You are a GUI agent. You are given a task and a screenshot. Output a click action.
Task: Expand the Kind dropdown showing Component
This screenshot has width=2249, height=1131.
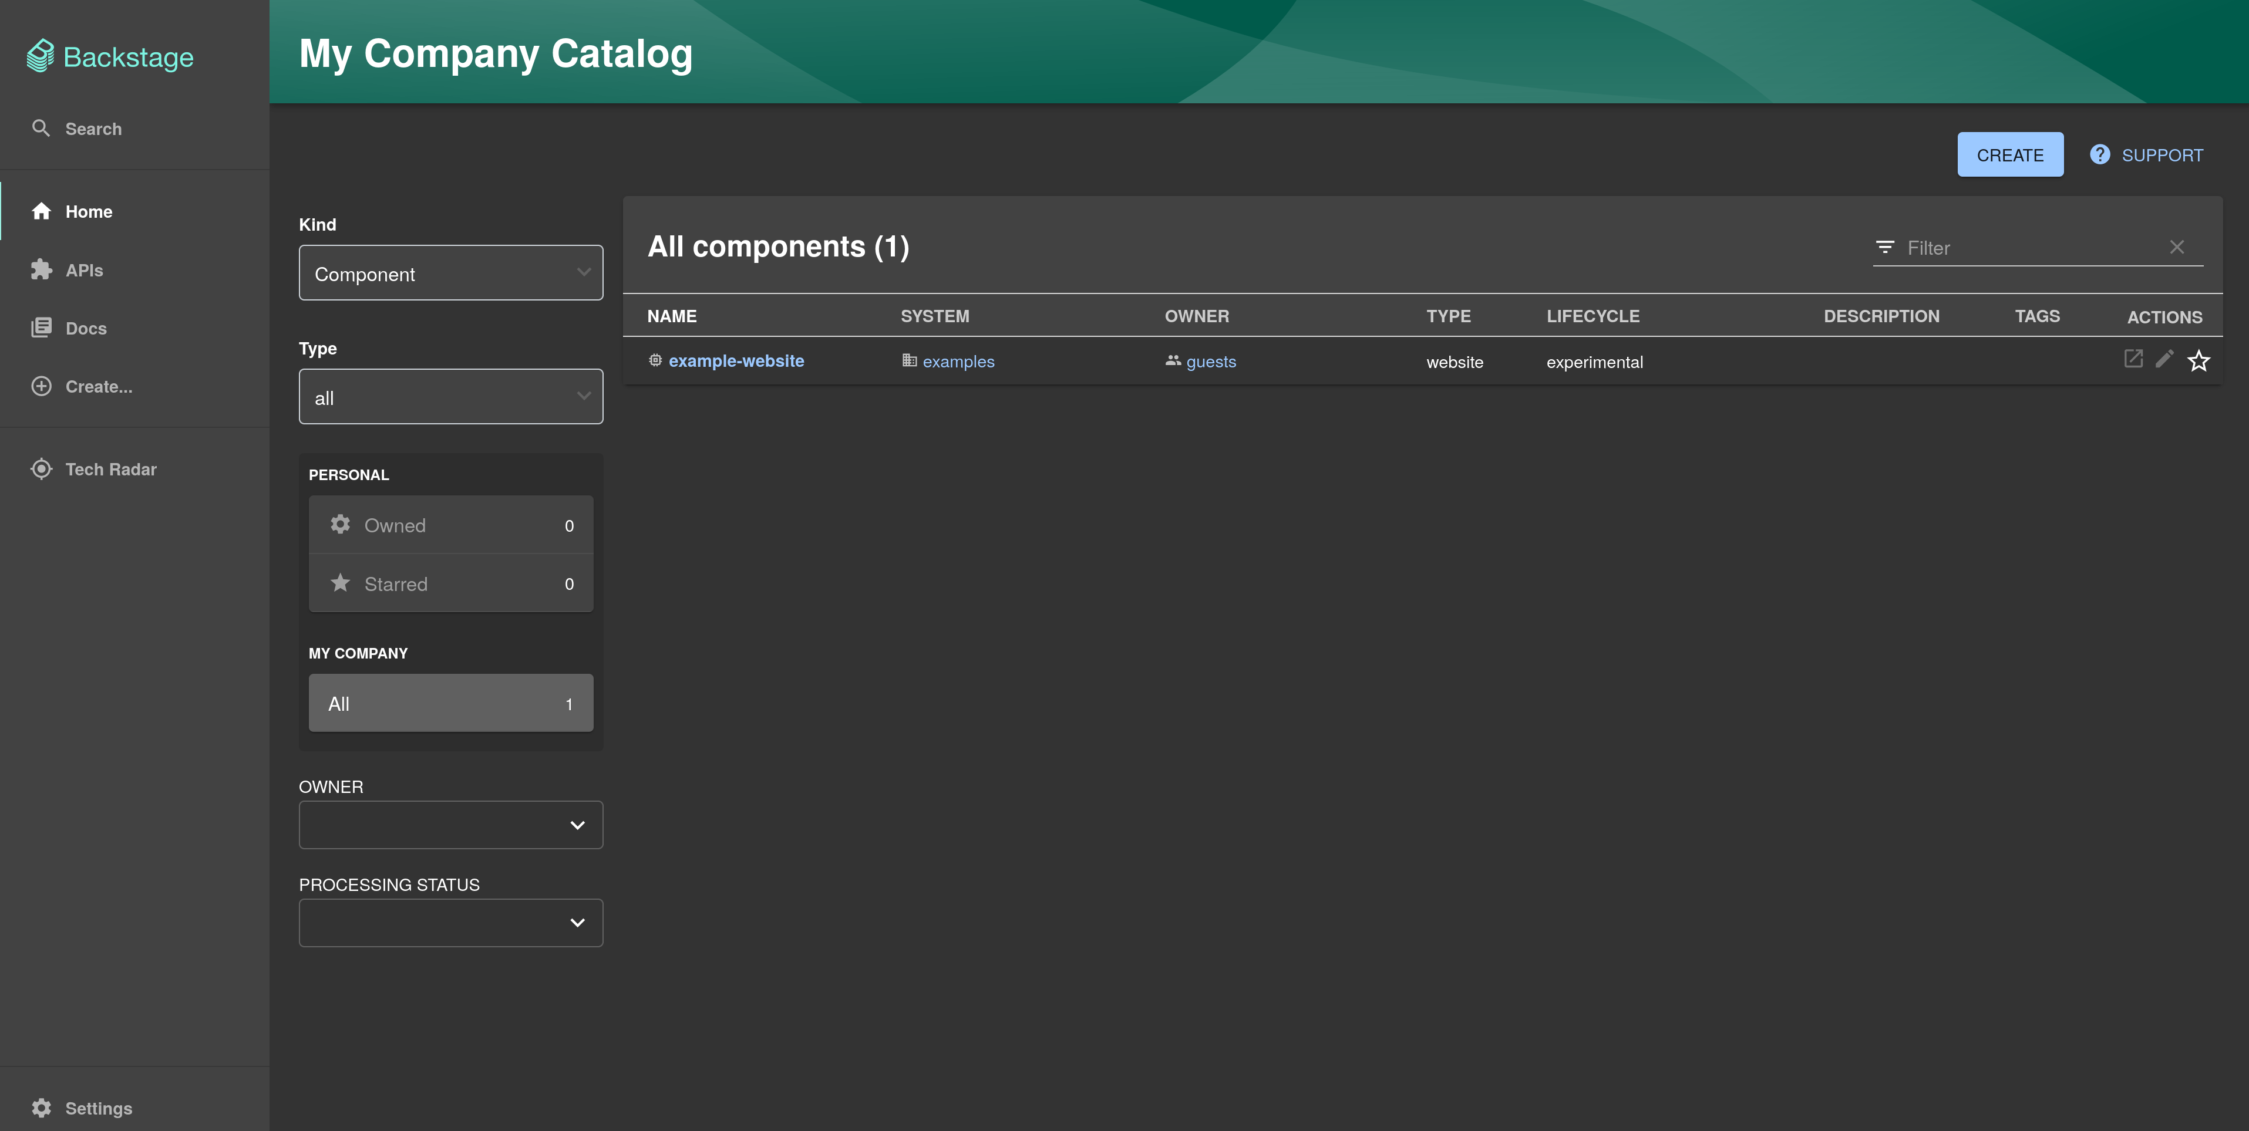[450, 273]
